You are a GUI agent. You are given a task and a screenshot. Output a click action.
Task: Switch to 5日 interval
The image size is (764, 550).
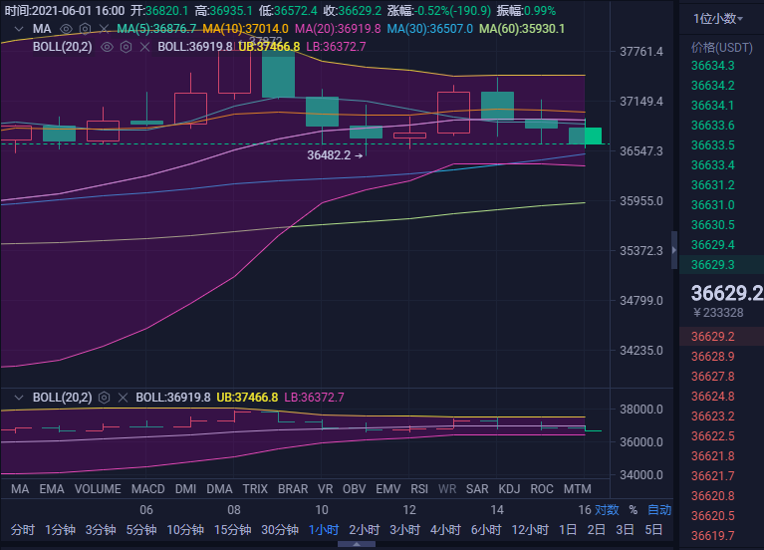[653, 530]
